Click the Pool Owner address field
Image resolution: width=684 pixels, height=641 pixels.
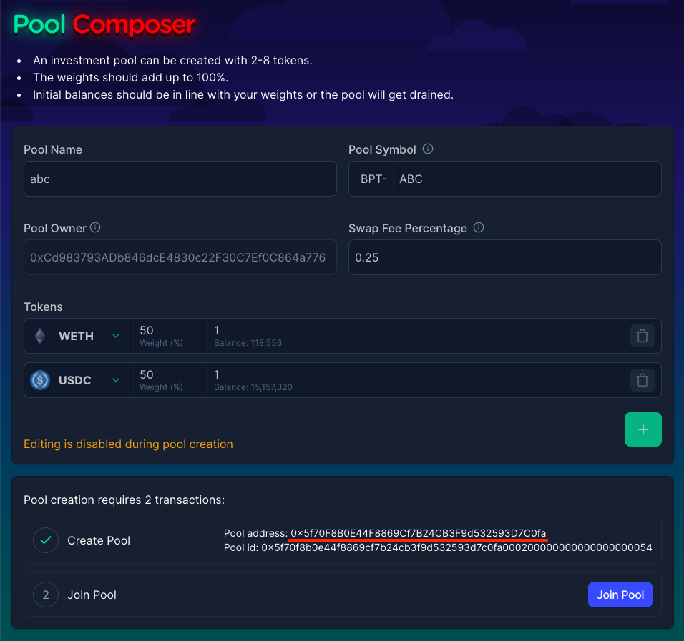180,257
